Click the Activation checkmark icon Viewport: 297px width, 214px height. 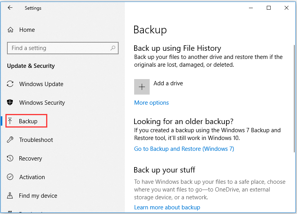(10, 177)
